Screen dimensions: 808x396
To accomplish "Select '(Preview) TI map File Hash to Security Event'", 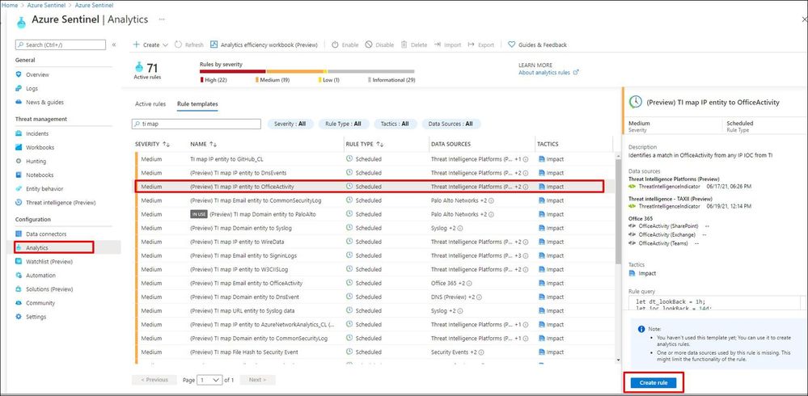I will click(x=375, y=352).
